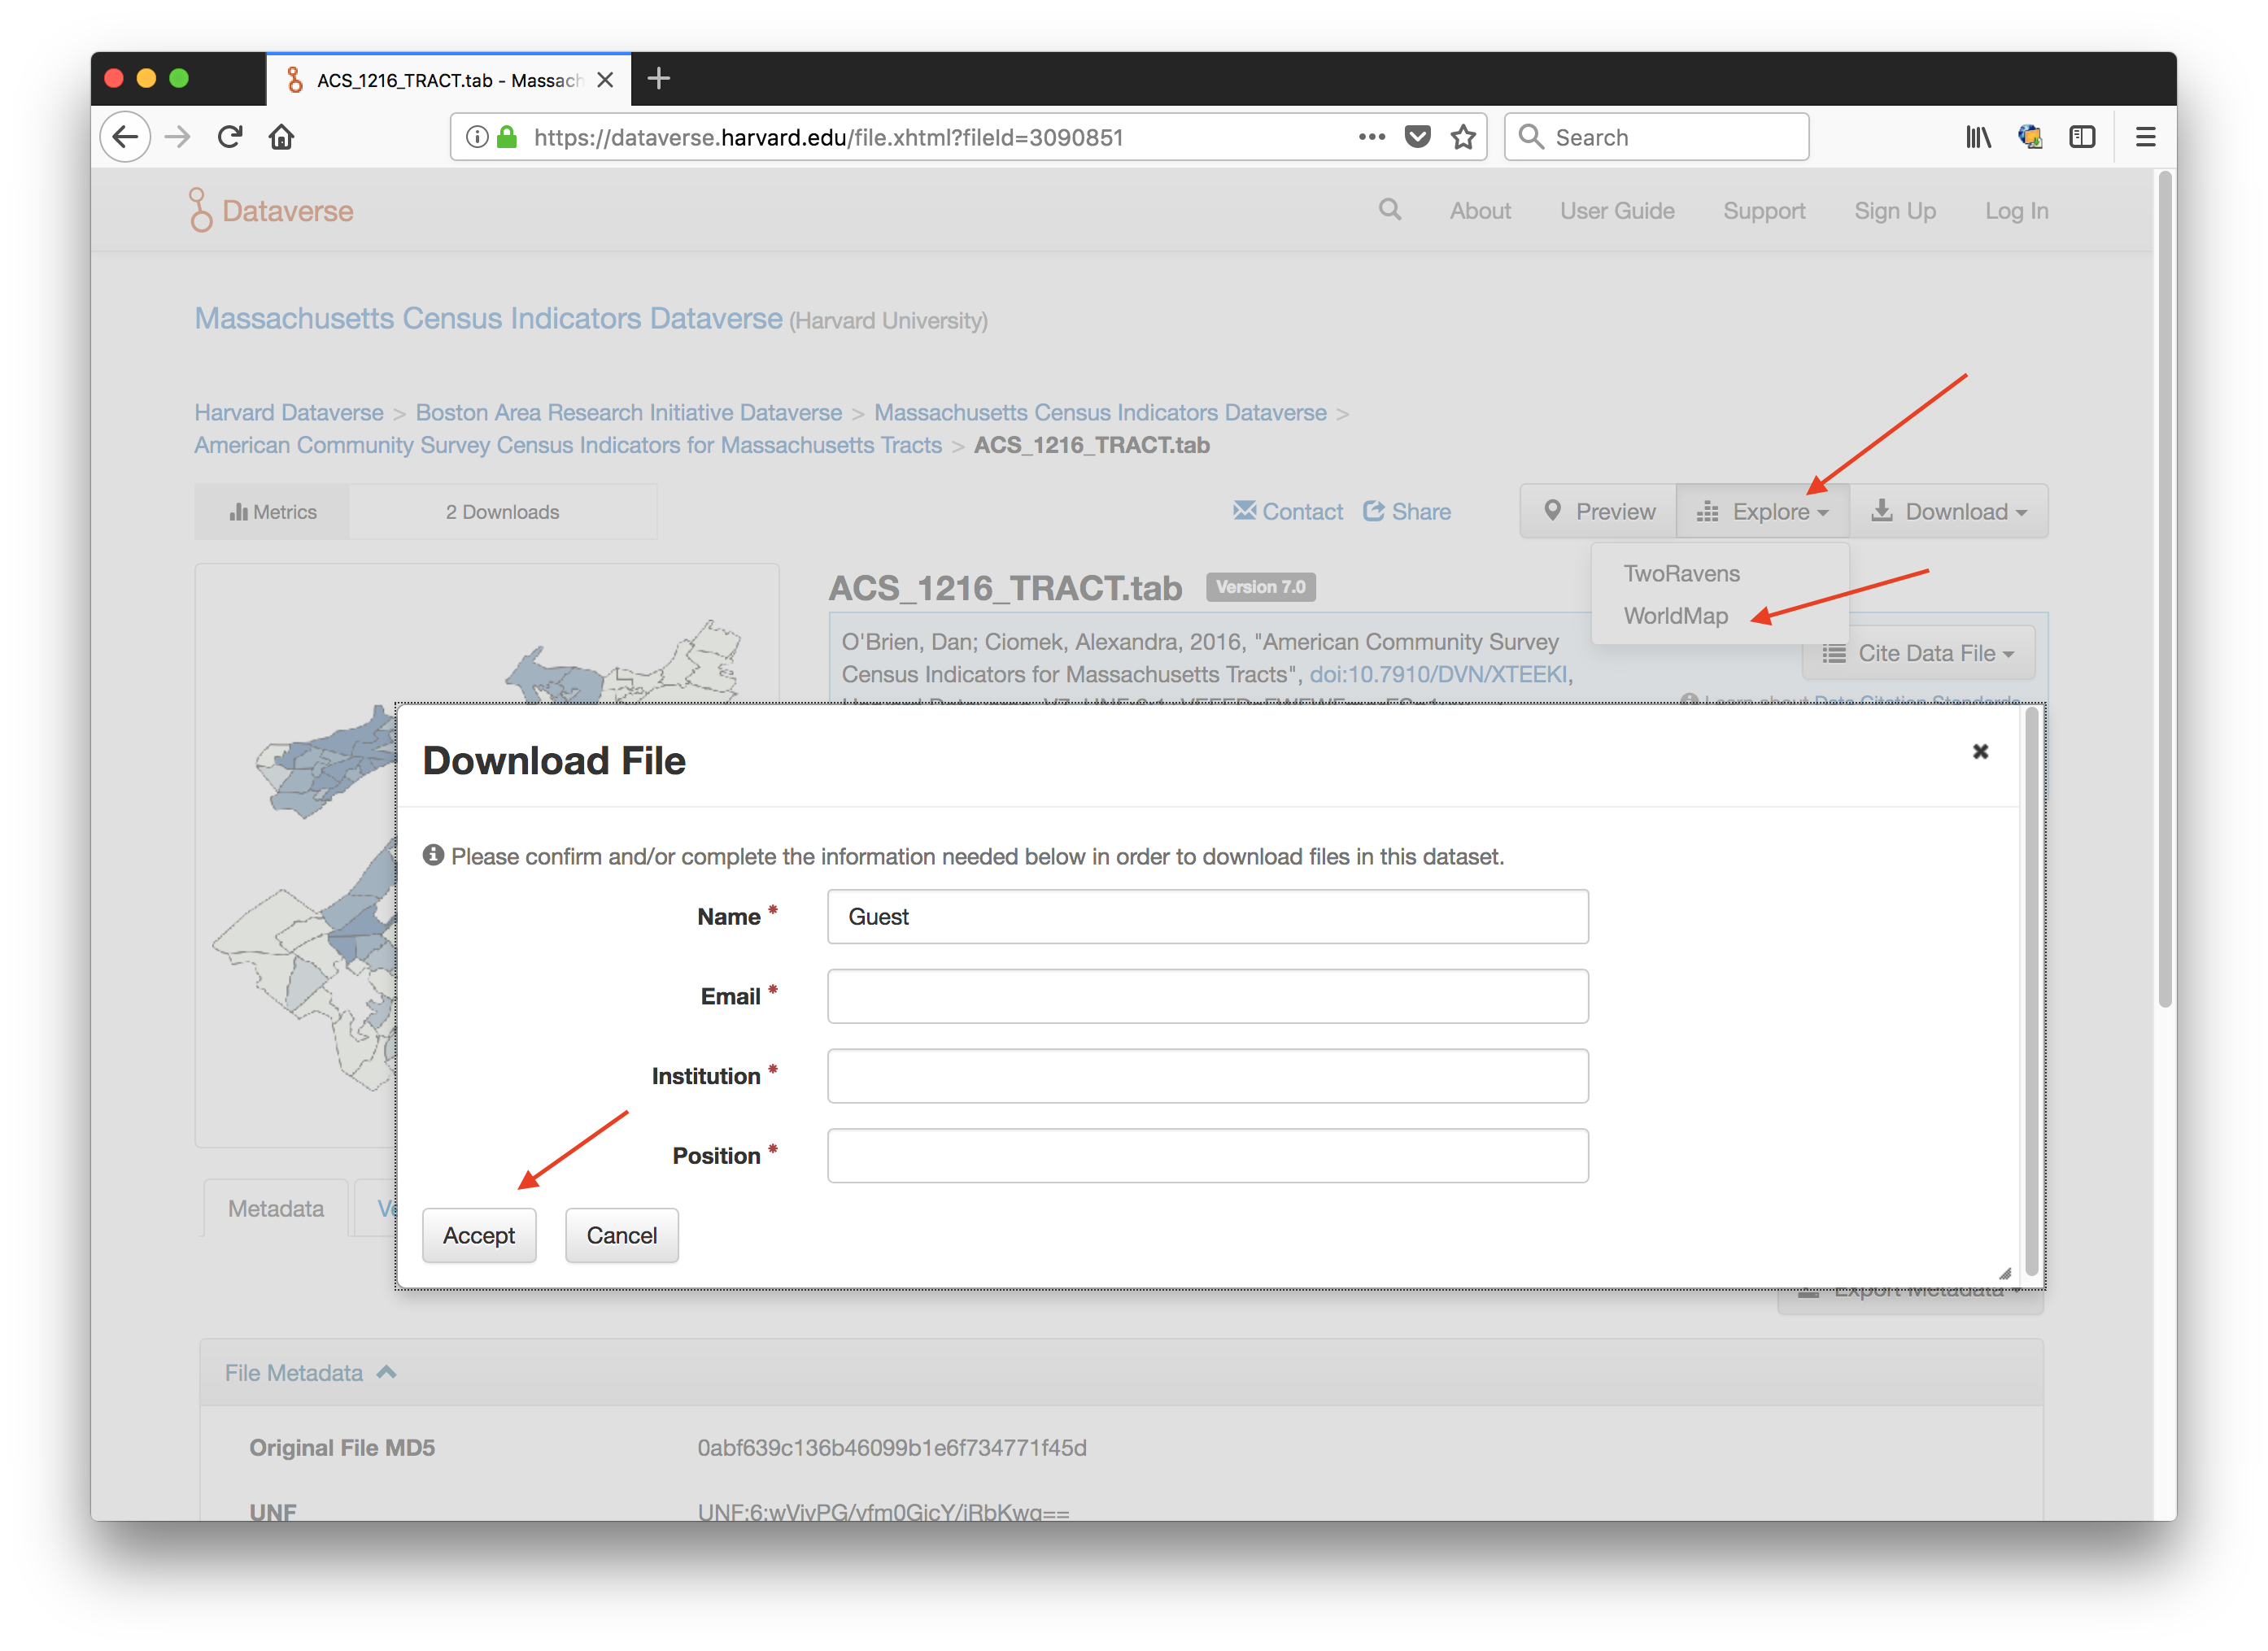The image size is (2268, 1651).
Task: Click the Accept button
Action: pos(479,1236)
